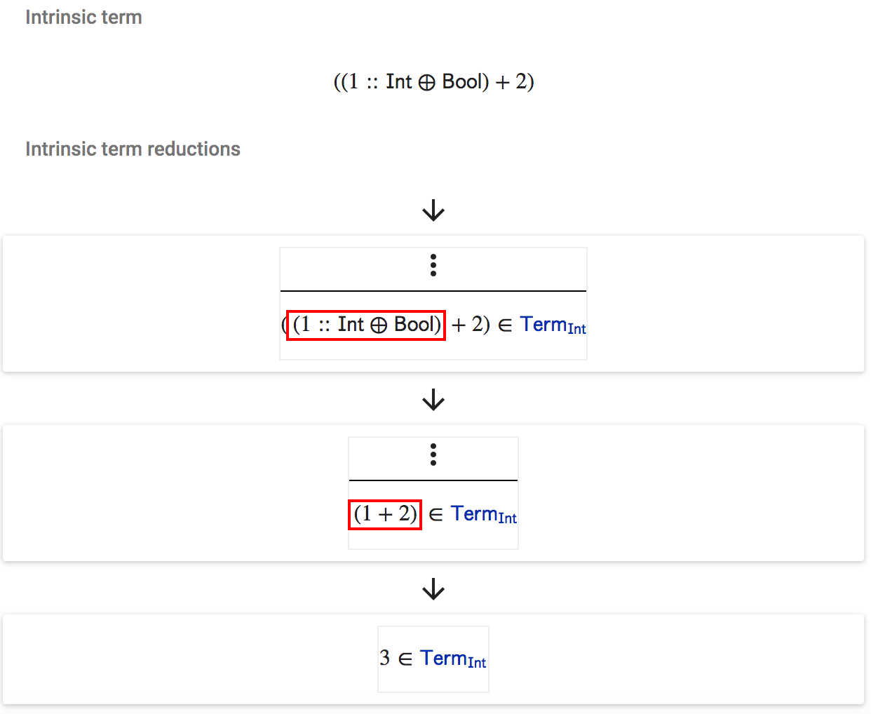Click the Intrinsic term heading

tap(83, 17)
